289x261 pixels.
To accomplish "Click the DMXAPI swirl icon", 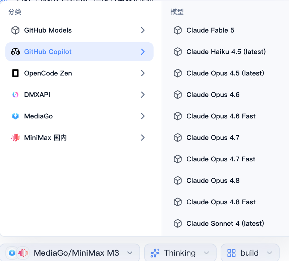I will tap(15, 95).
